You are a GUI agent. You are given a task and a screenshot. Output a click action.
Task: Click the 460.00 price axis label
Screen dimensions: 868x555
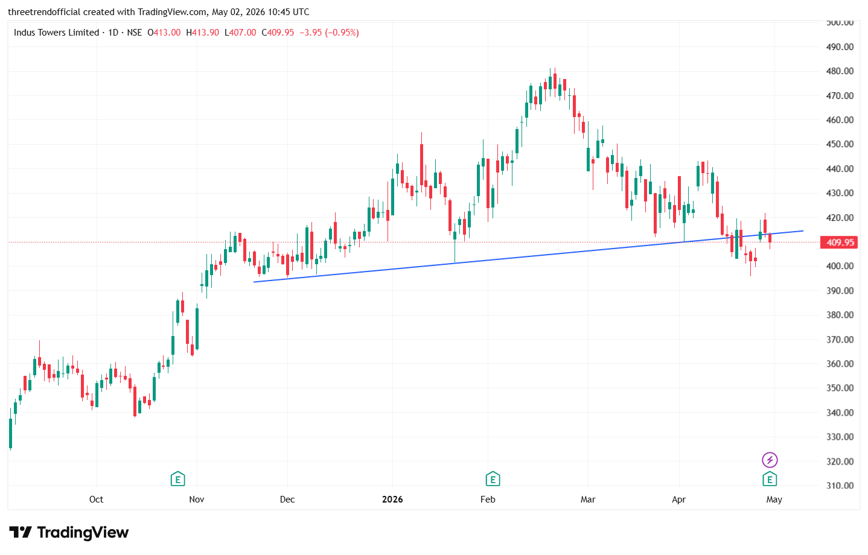pyautogui.click(x=840, y=120)
